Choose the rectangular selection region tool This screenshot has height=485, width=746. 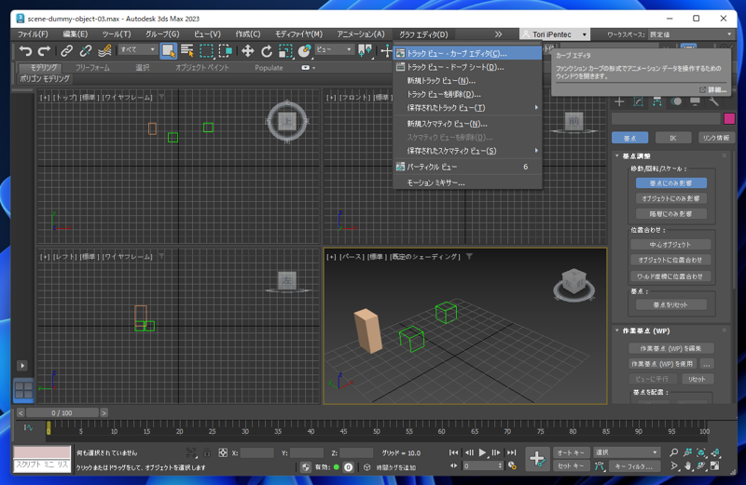tap(206, 50)
